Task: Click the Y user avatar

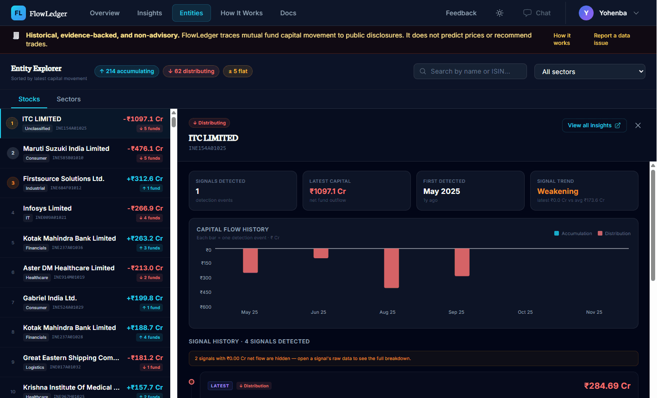Action: (x=586, y=13)
